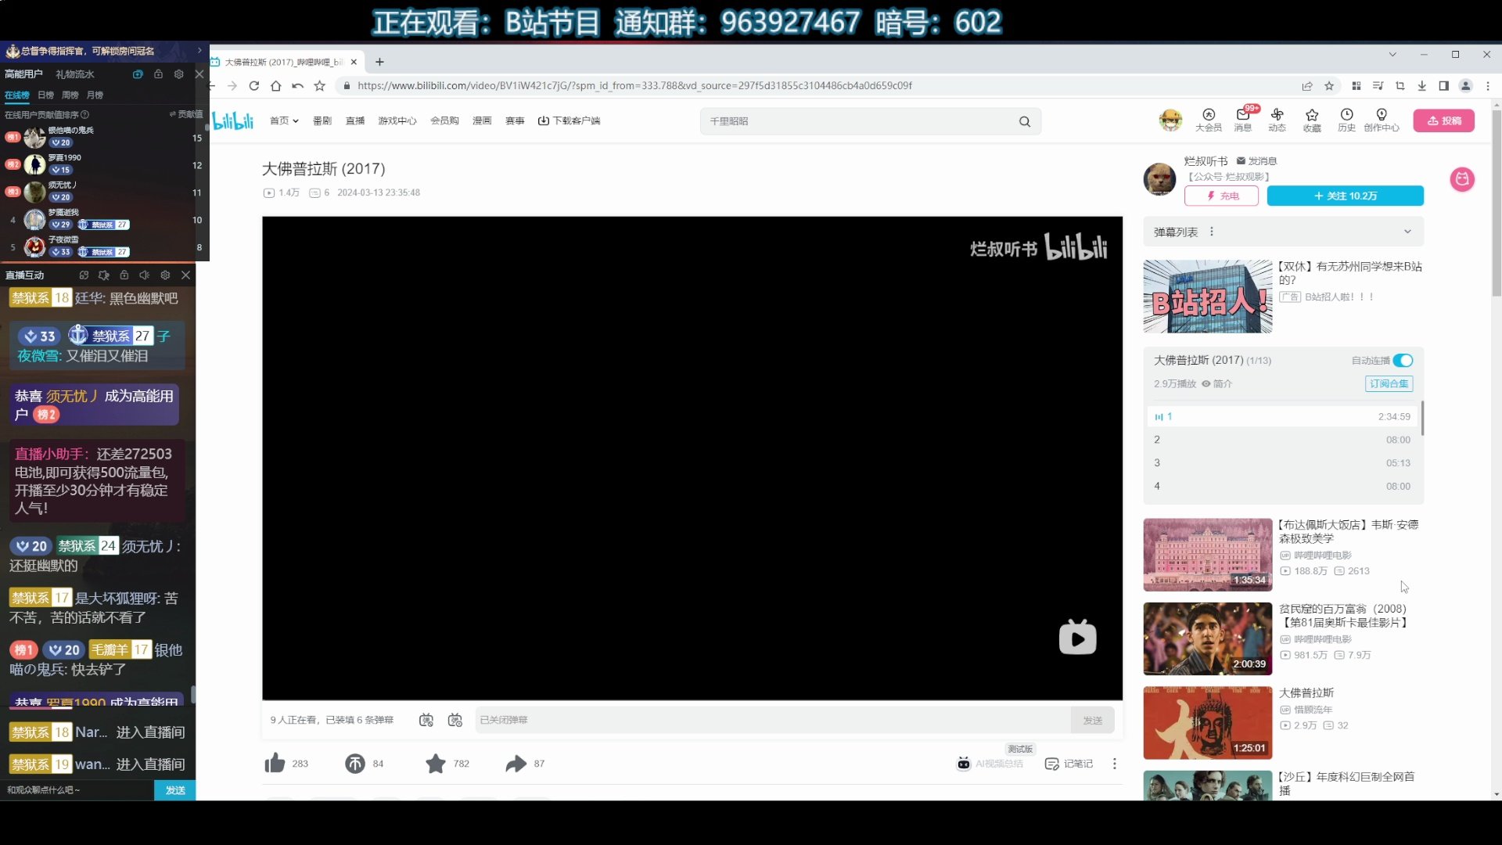1502x845 pixels.
Task: Favorite the video with star icon showing 782
Action: coord(436,764)
